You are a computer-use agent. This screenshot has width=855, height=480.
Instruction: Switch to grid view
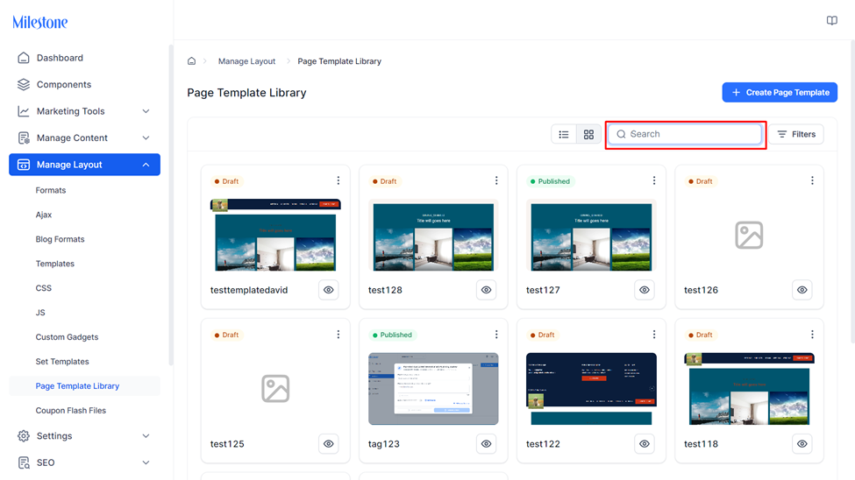589,134
